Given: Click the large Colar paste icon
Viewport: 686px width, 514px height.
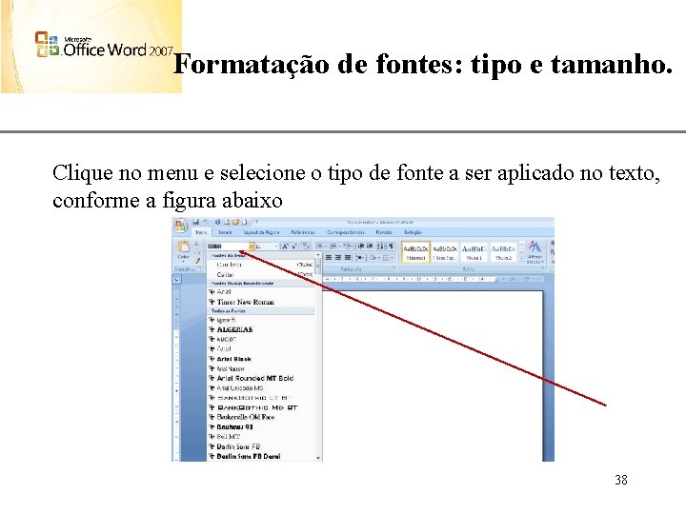Looking at the screenshot, I should coord(184,247).
